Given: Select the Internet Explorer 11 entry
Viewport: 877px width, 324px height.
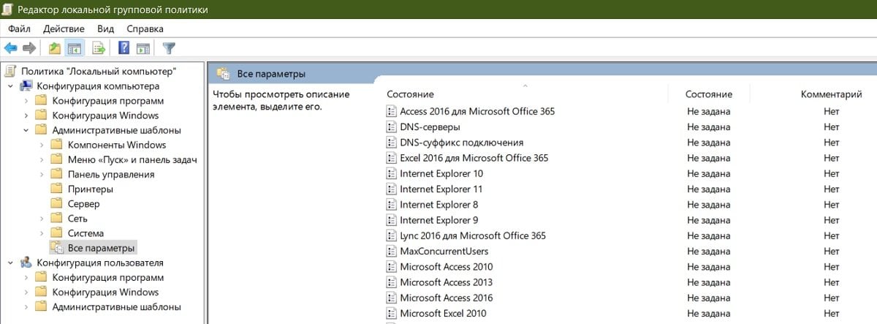Looking at the screenshot, I should pos(441,189).
